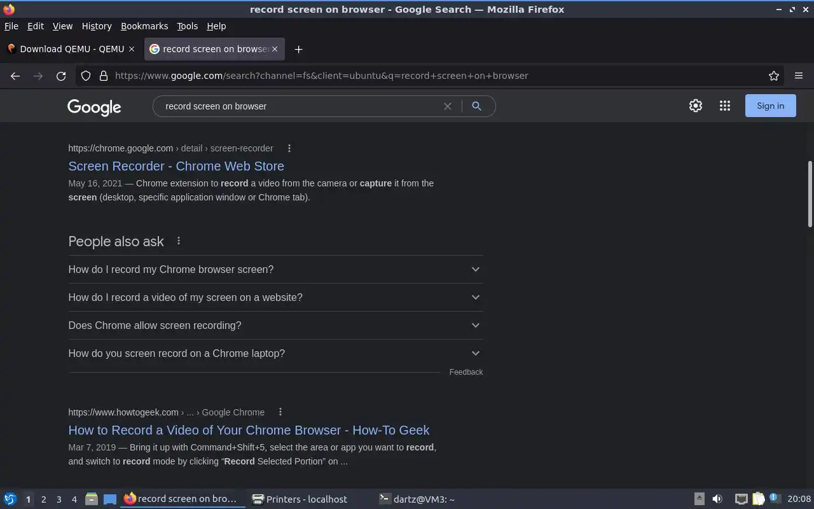
Task: Expand Does Chrome allow screen recording
Action: [275, 325]
